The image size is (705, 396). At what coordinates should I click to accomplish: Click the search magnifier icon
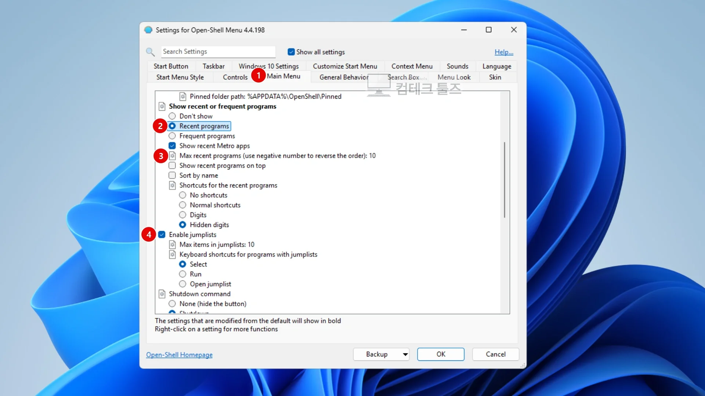pyautogui.click(x=150, y=52)
